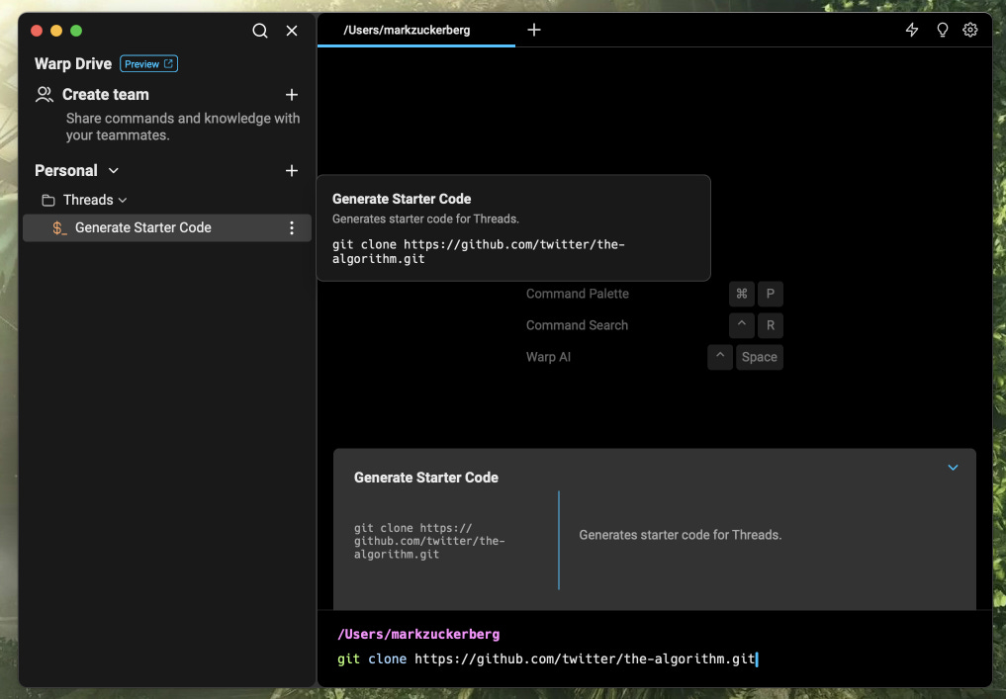Click the tooltip title Generate Starter Code
The width and height of the screenshot is (1006, 699).
[402, 199]
